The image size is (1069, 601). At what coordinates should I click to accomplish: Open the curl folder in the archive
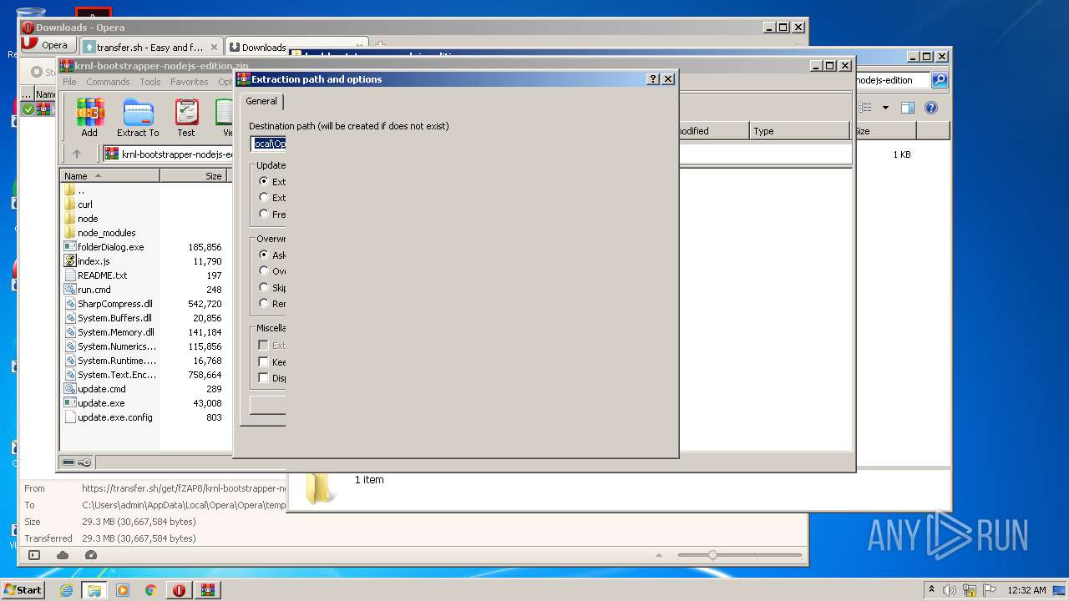coord(85,204)
